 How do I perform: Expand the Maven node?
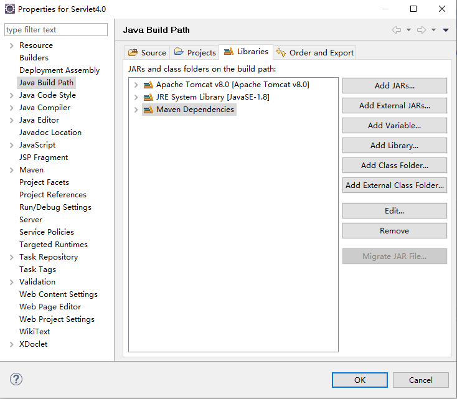[x=11, y=170]
